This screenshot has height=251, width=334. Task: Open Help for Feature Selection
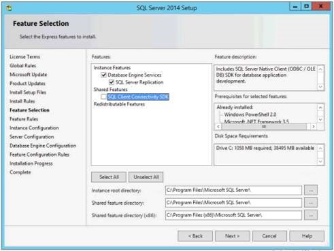point(307,236)
